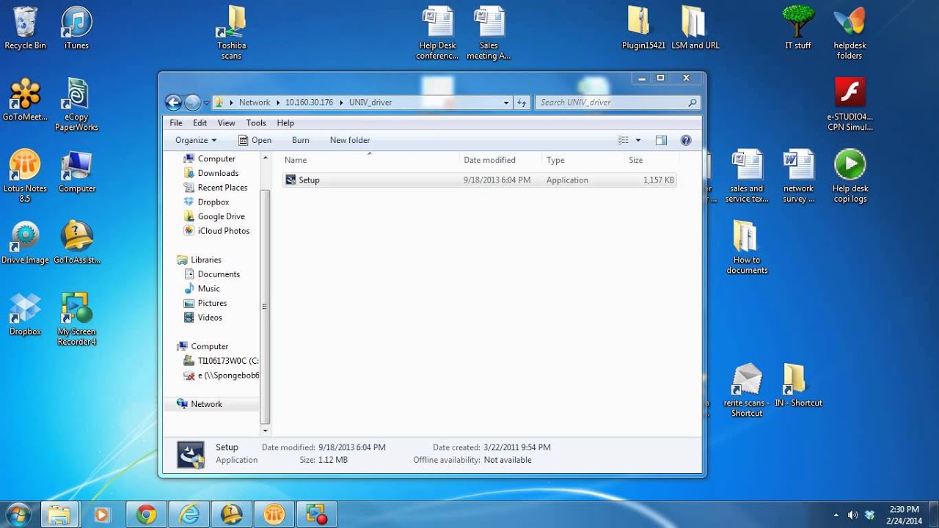This screenshot has height=528, width=939.
Task: Open the Tools menu
Action: tap(256, 123)
